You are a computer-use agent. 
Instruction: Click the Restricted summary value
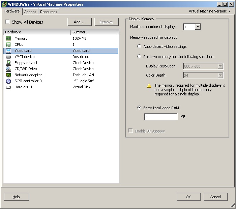click(x=81, y=57)
